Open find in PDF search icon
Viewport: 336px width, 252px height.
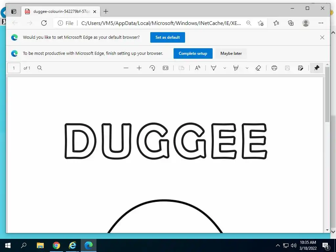pyautogui.click(x=40, y=68)
